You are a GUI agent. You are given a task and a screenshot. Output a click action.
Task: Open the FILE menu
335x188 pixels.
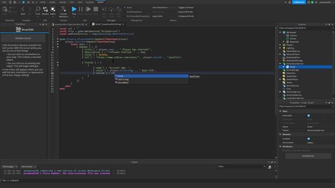click(x=4, y=2)
